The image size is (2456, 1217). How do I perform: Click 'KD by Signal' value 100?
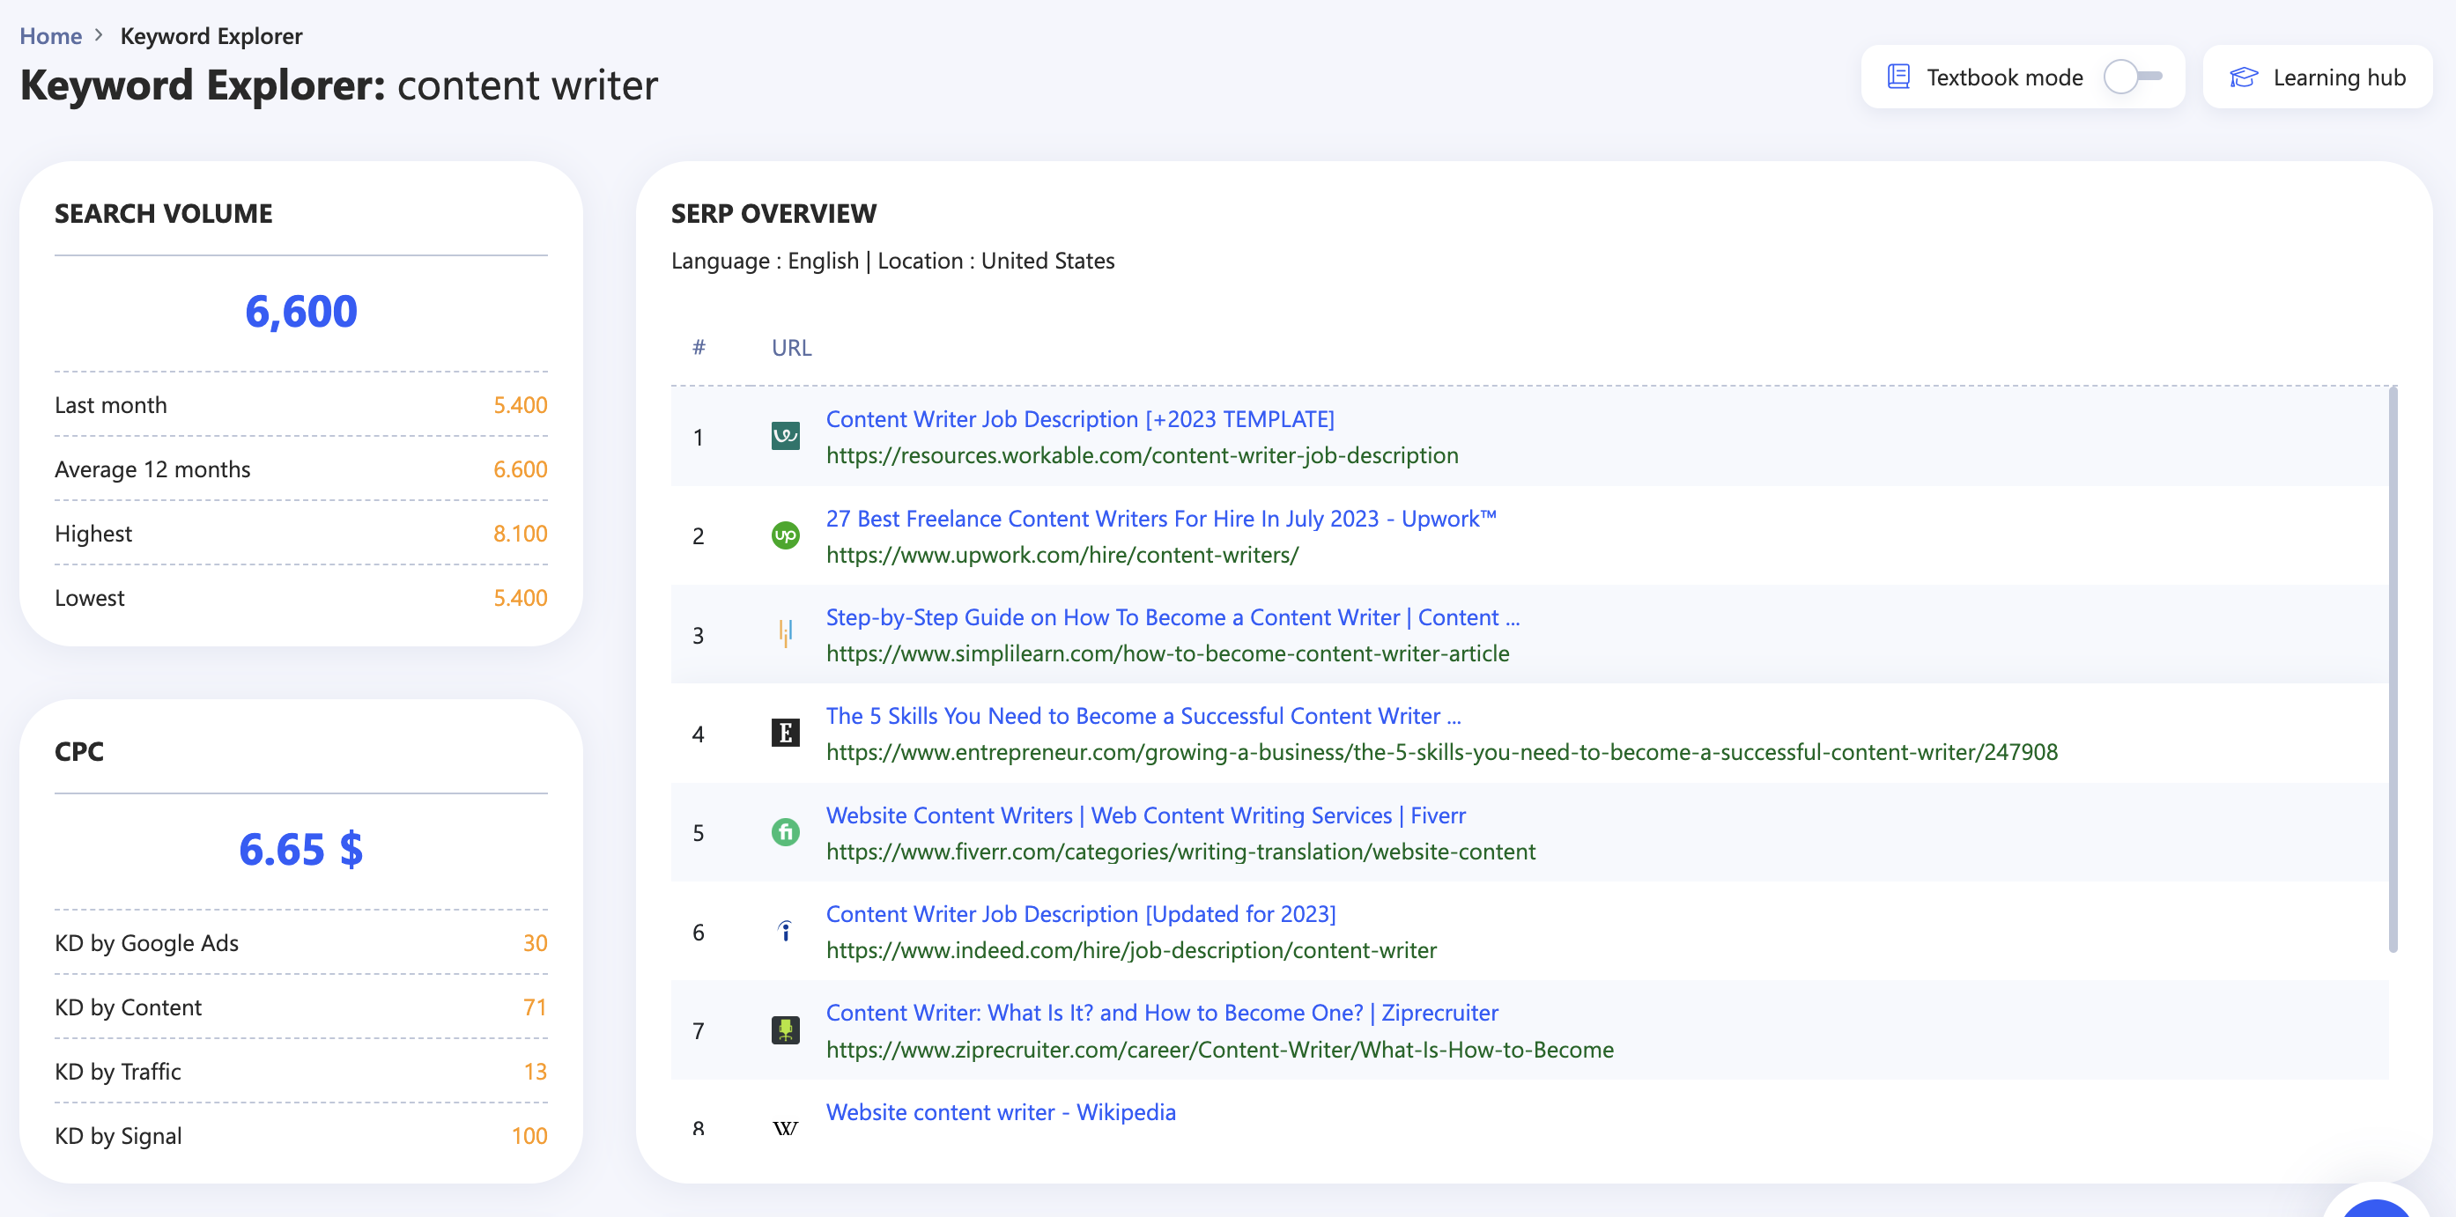click(529, 1136)
